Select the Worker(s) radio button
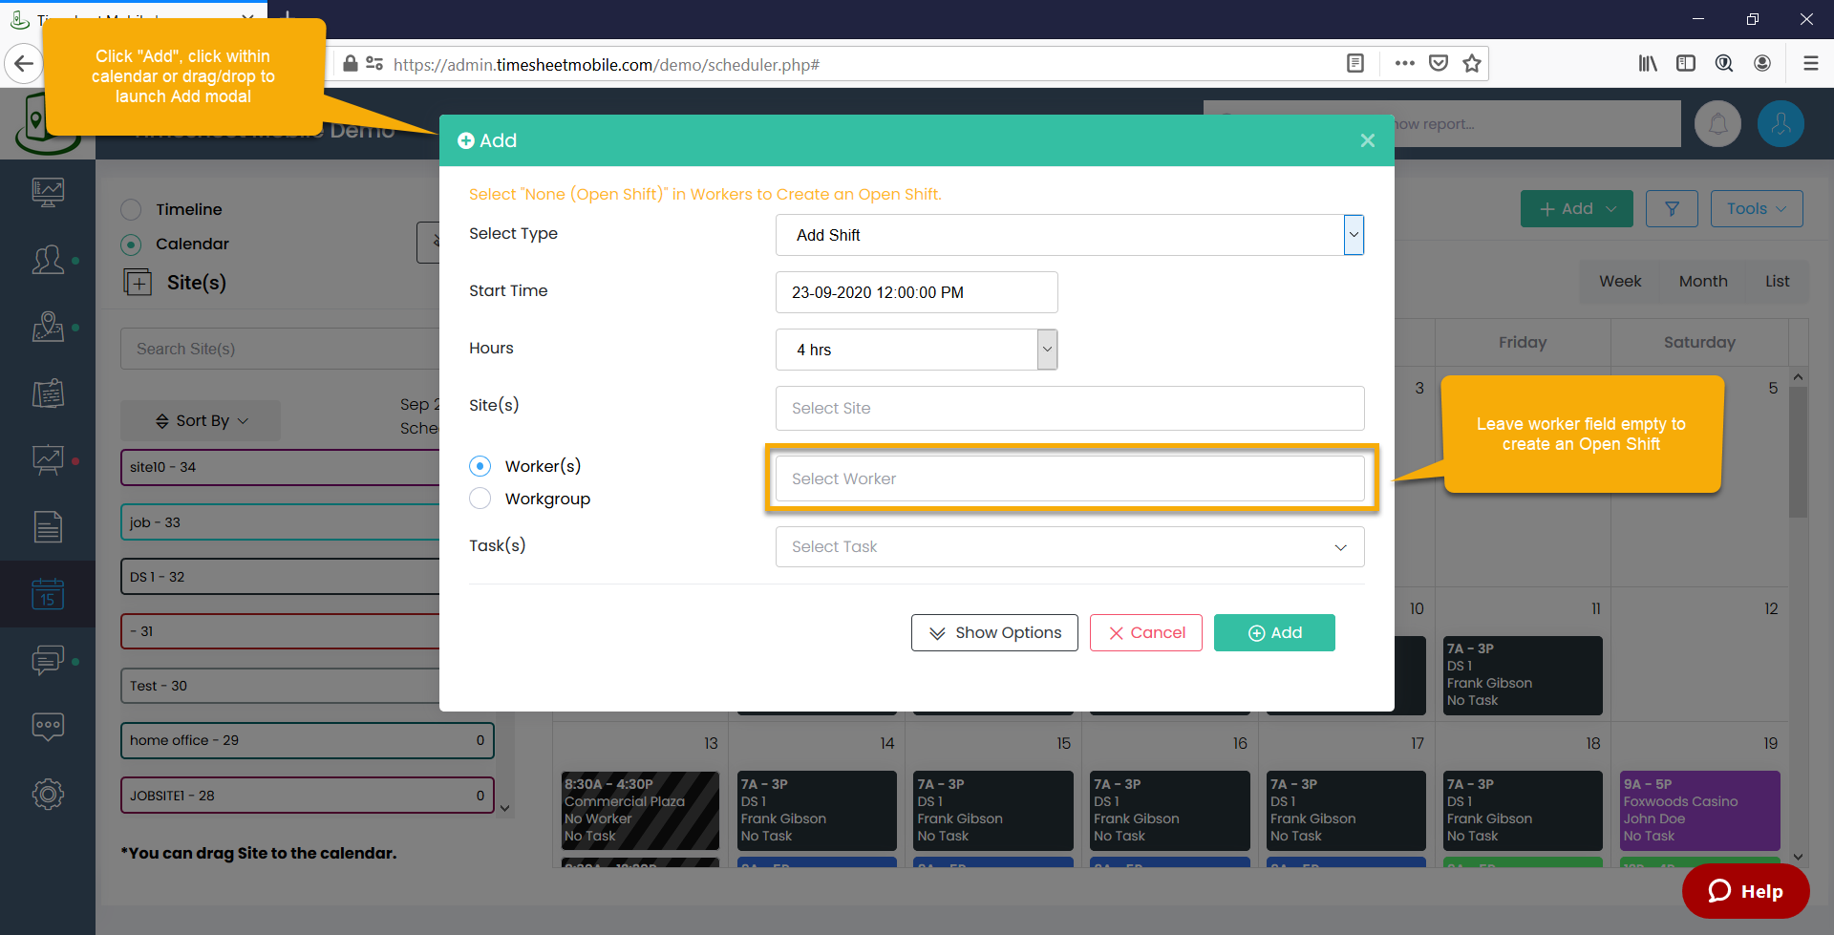Image resolution: width=1834 pixels, height=935 pixels. coord(480,466)
